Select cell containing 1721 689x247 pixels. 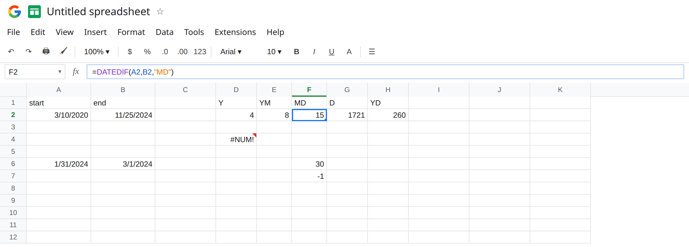pyautogui.click(x=347, y=115)
